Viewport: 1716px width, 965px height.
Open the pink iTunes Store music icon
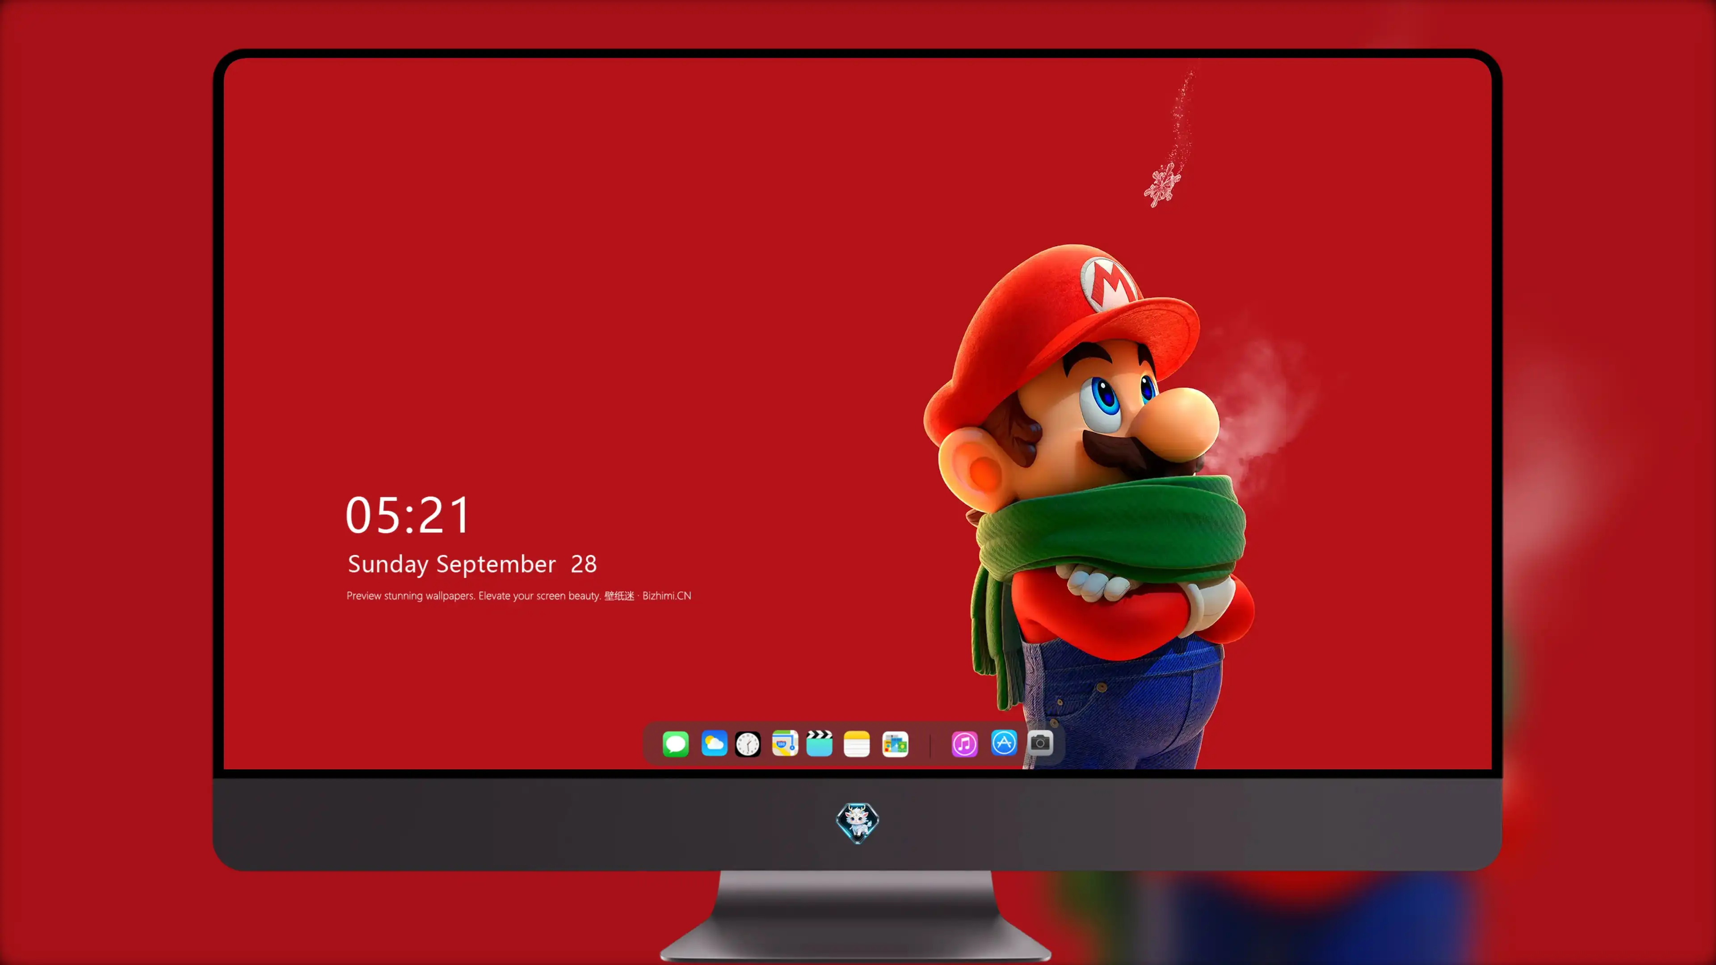click(965, 744)
